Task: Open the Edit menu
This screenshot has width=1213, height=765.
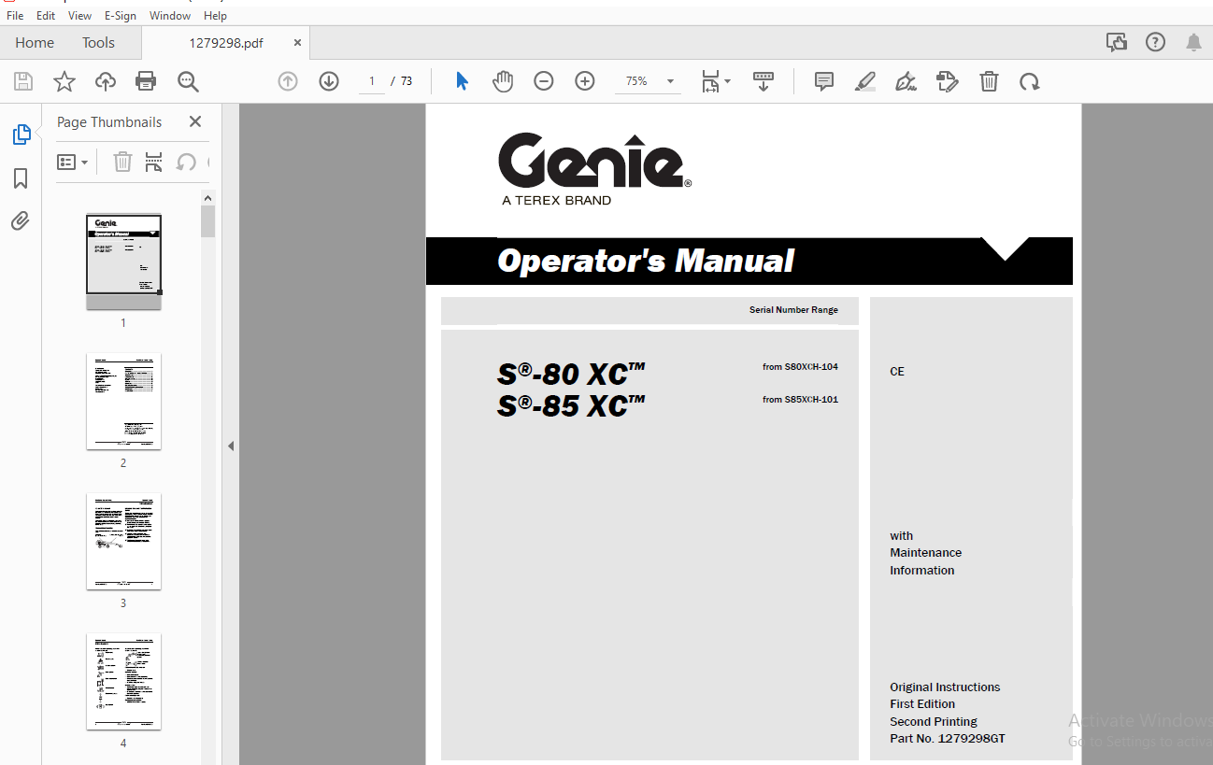Action: pyautogui.click(x=46, y=16)
